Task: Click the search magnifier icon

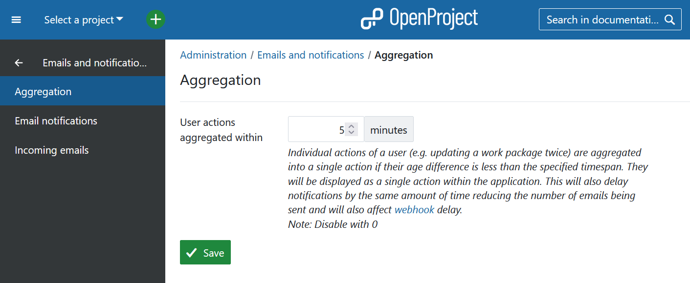Action: pos(670,20)
